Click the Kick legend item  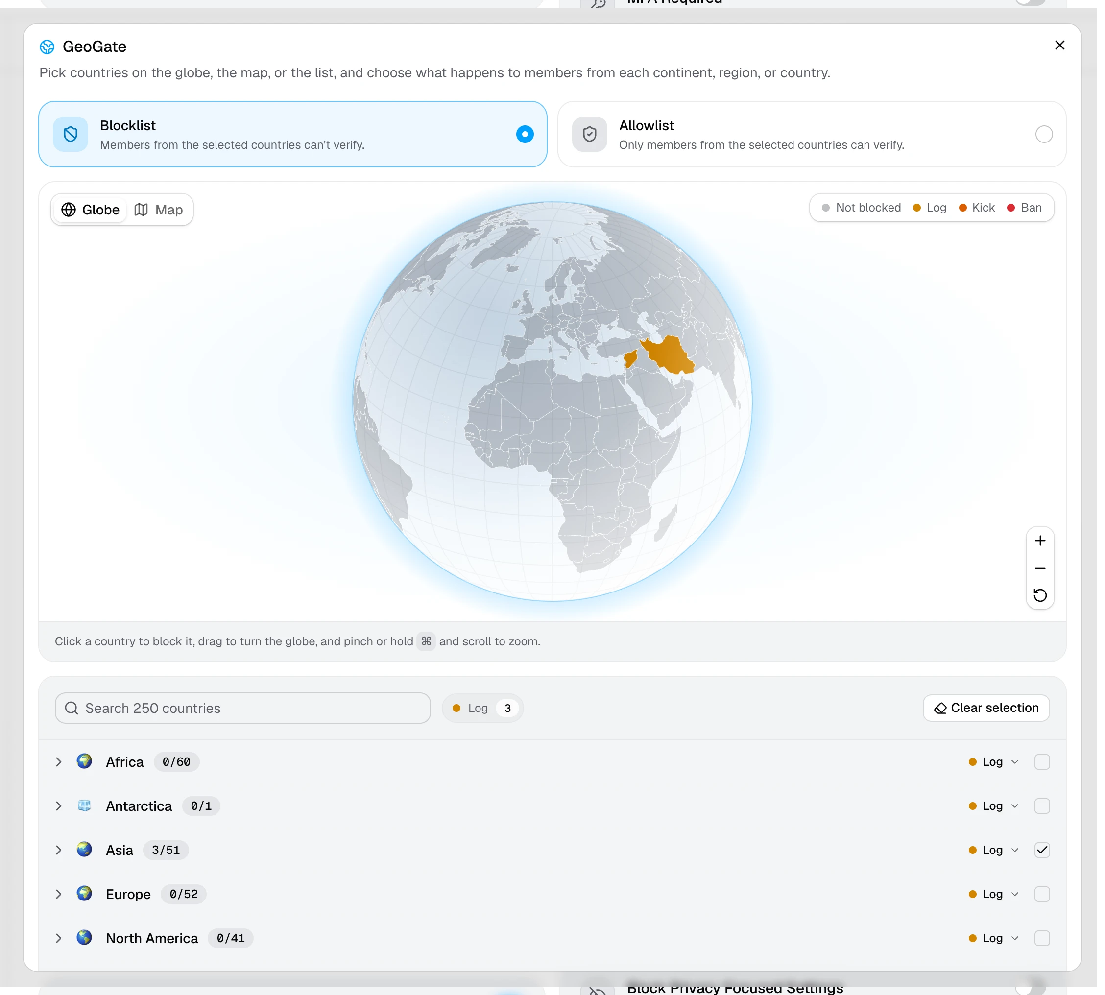click(977, 208)
